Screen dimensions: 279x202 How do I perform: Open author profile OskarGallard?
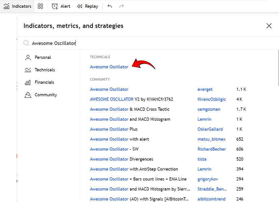click(x=210, y=129)
